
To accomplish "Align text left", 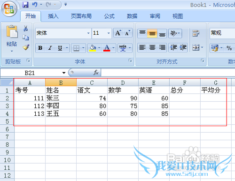I will tap(142, 47).
